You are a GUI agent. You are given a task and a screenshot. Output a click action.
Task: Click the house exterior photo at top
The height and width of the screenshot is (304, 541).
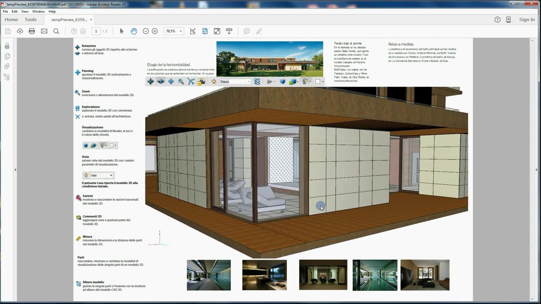(270, 59)
